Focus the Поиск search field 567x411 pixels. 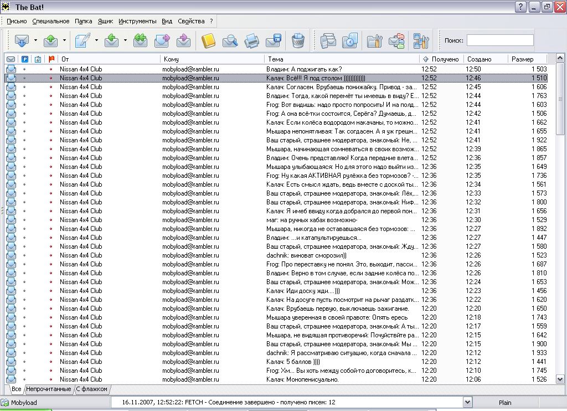(x=500, y=40)
